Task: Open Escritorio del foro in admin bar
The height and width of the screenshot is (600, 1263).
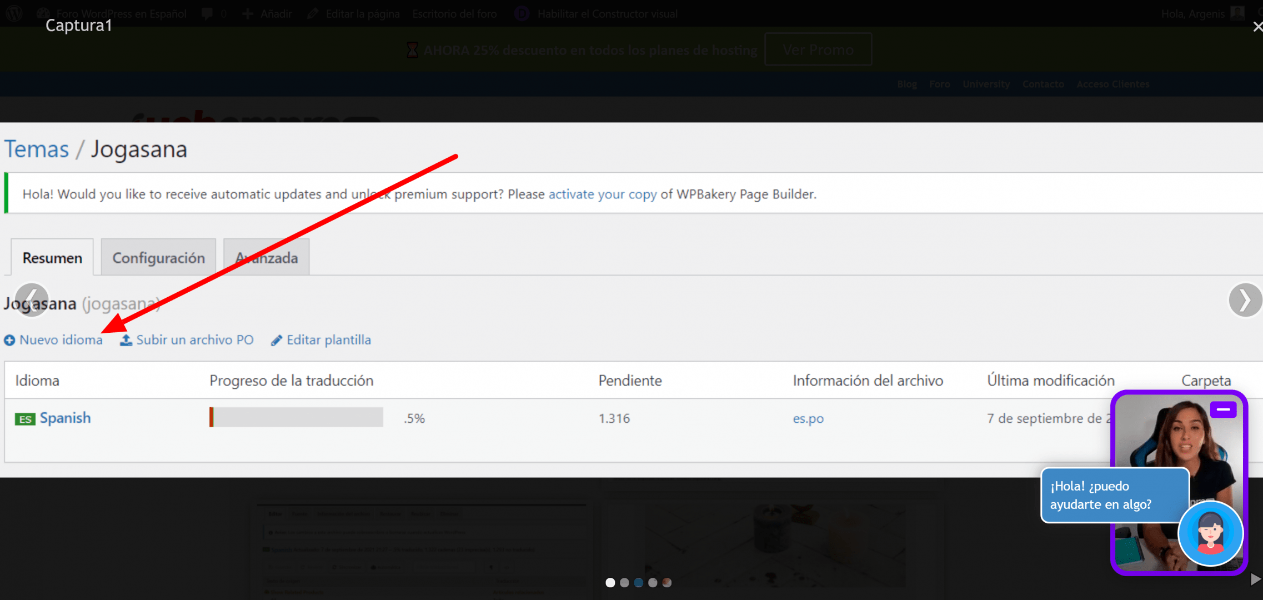Action: 454,13
